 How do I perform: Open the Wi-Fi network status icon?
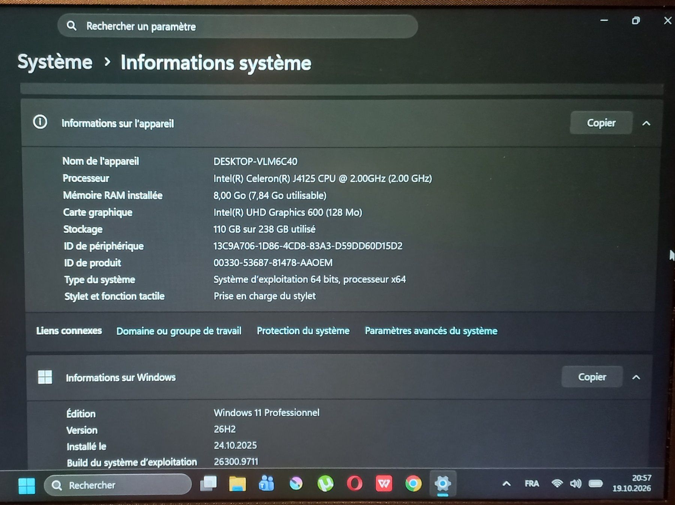[557, 483]
